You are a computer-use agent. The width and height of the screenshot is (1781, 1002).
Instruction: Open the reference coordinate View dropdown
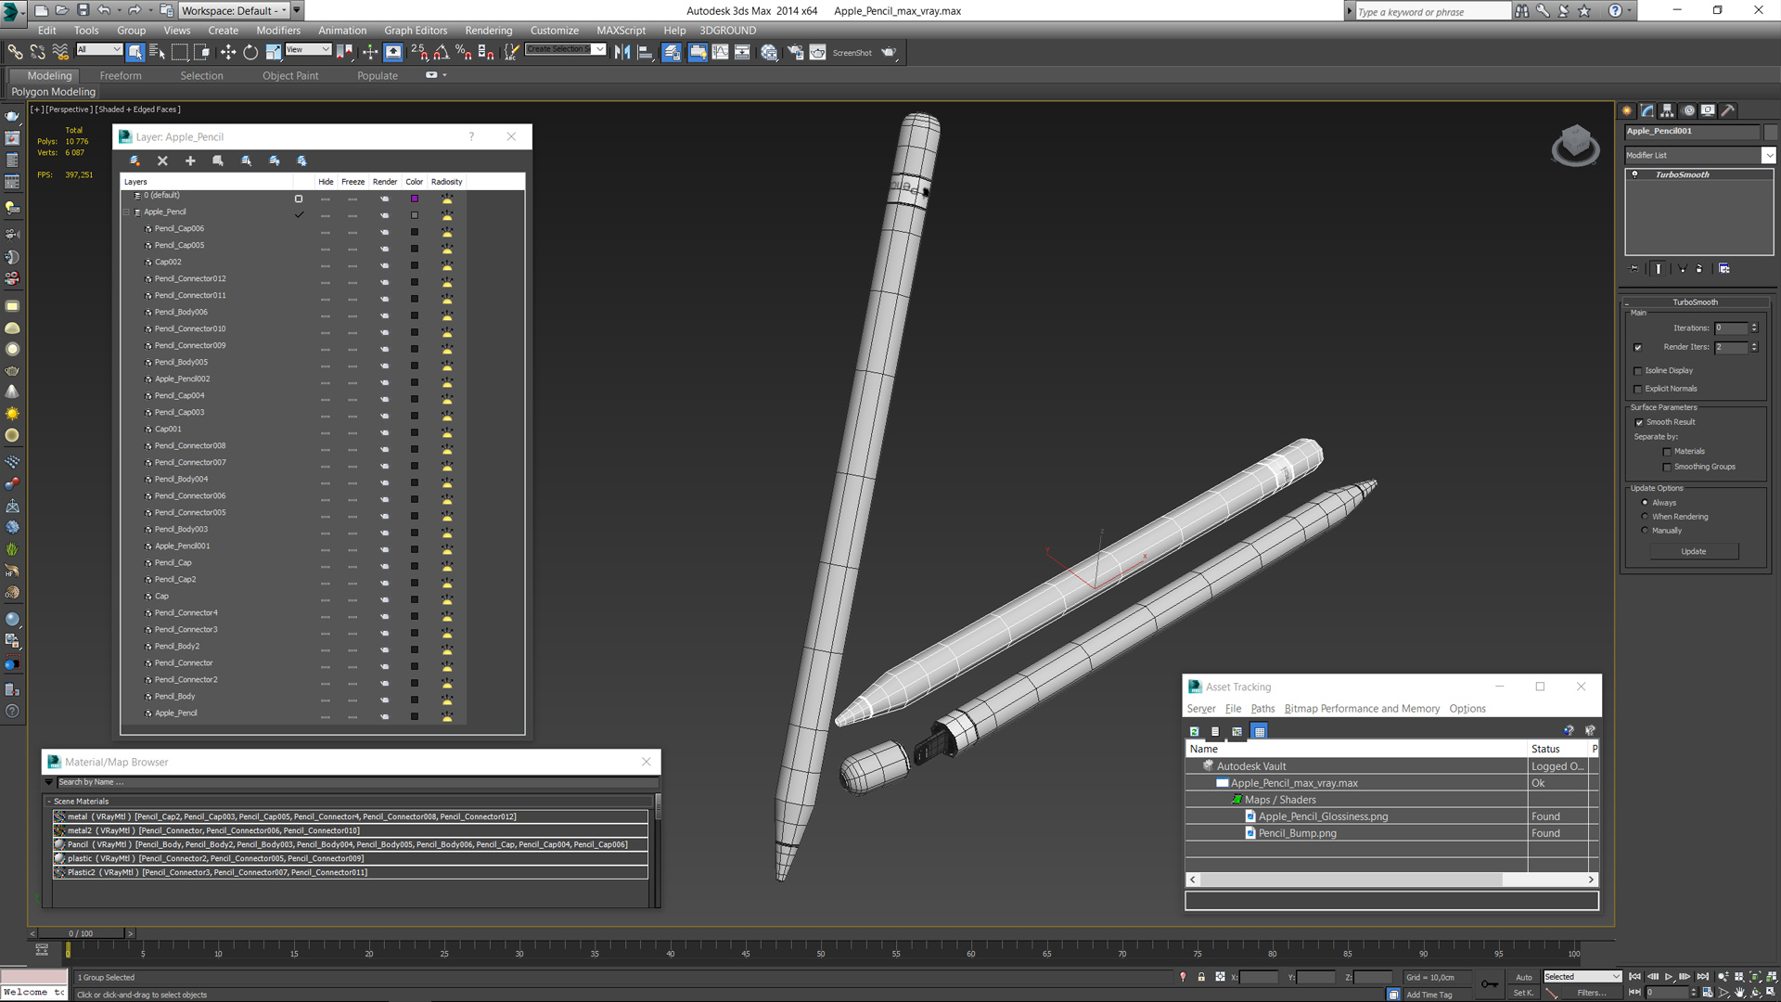point(308,49)
